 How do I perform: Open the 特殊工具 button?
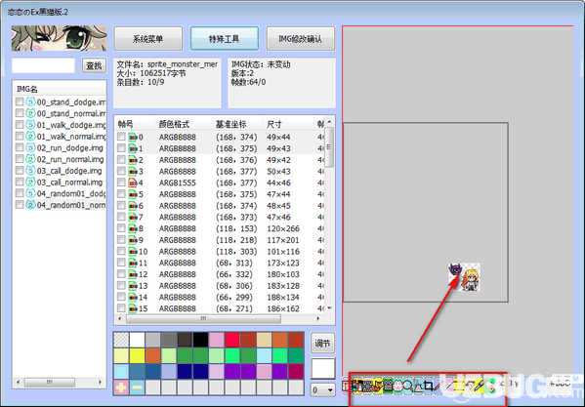pos(225,38)
